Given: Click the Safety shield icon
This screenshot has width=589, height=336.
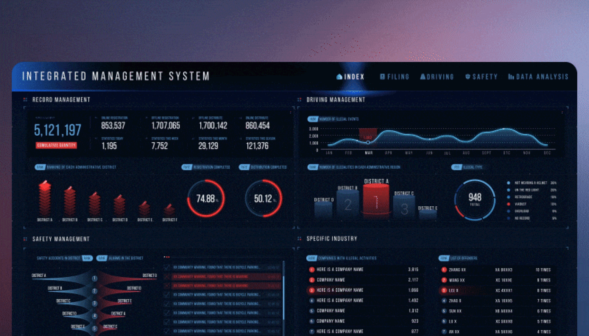Looking at the screenshot, I should pyautogui.click(x=468, y=77).
